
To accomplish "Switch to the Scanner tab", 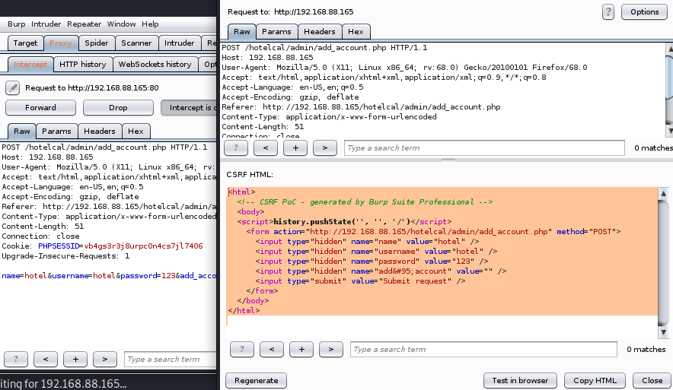I will click(x=136, y=43).
